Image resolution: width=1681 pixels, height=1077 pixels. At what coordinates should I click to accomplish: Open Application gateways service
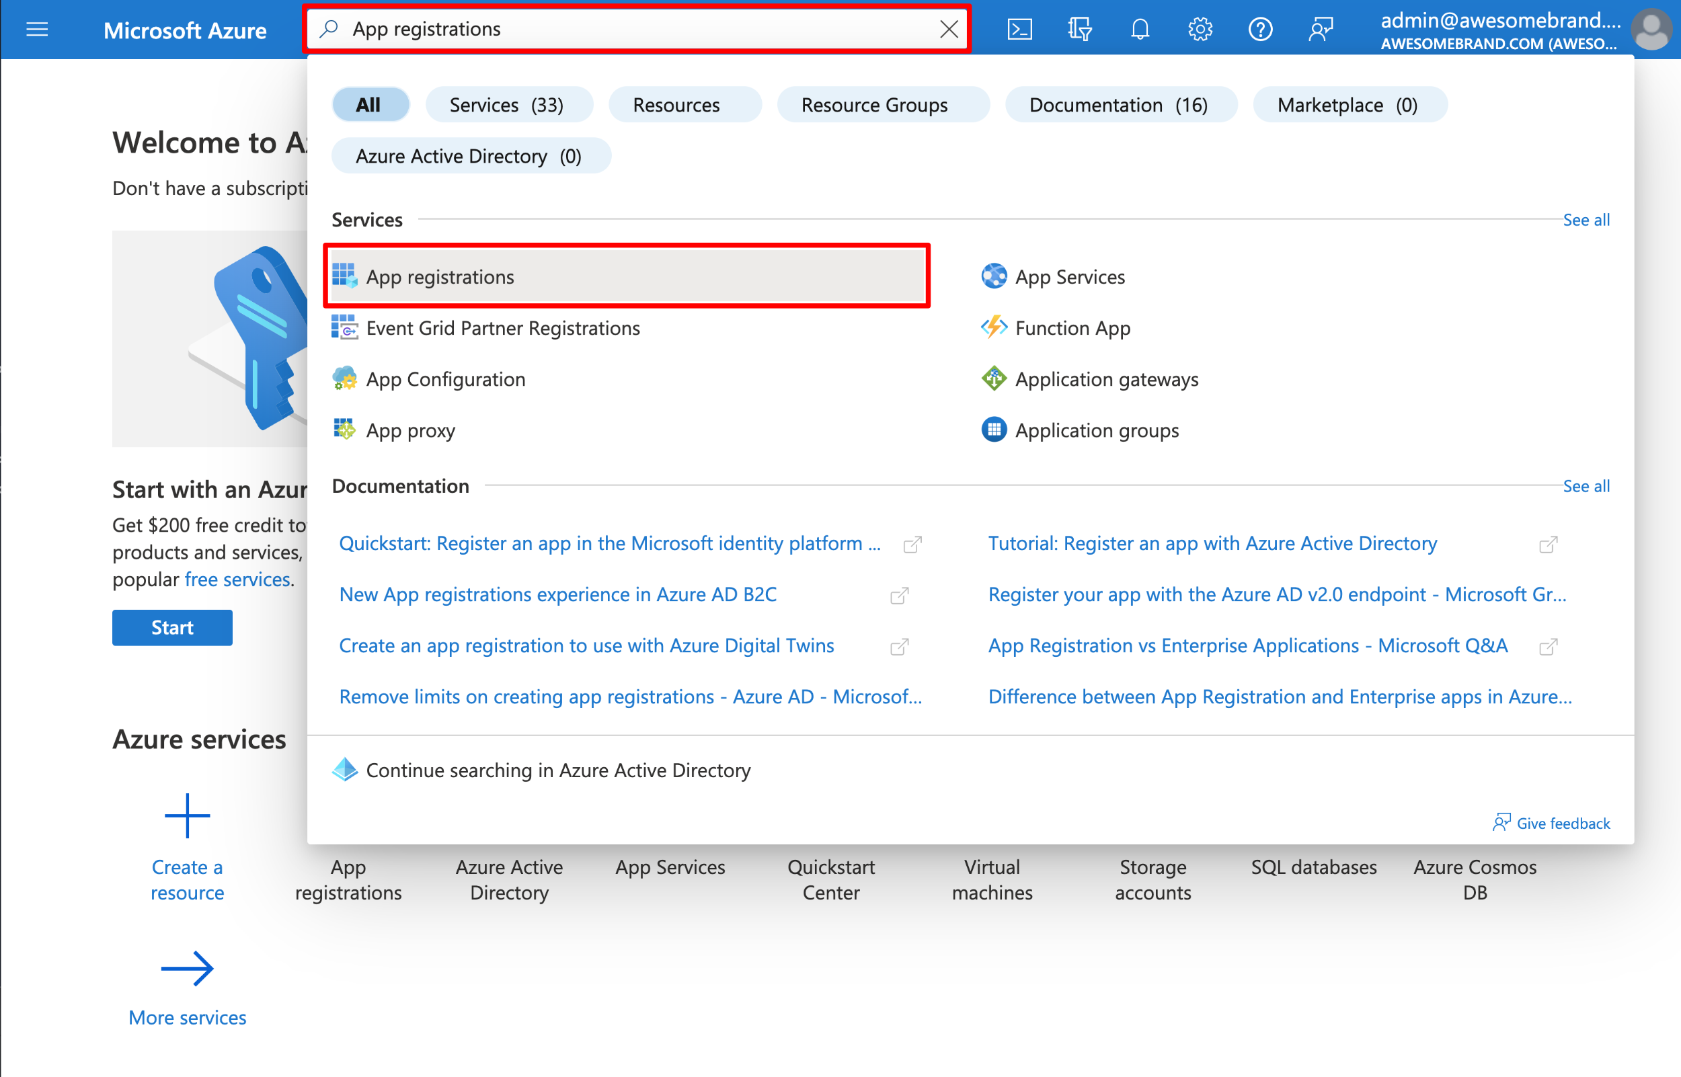[x=1106, y=378]
